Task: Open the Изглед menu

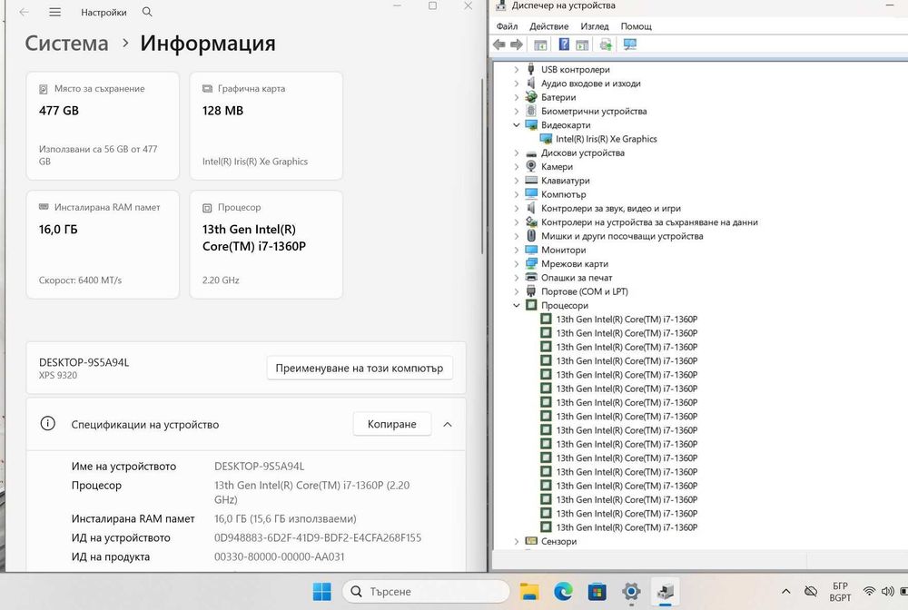Action: [595, 26]
